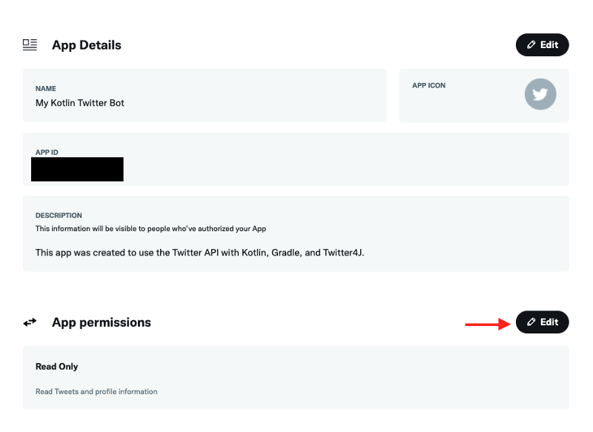Image resolution: width=593 pixels, height=432 pixels.
Task: Click the app description about Kotlin and Twitter4J
Action: click(200, 253)
